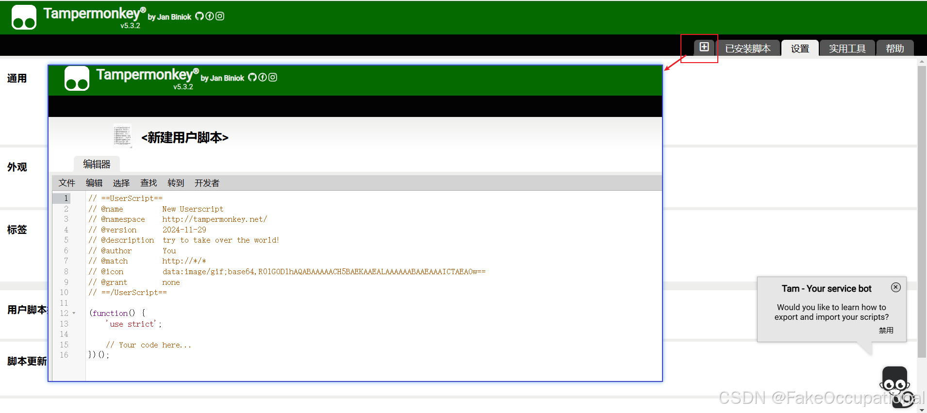This screenshot has width=927, height=413.
Task: Click the @version 2024-11-29 line
Action: click(147, 230)
